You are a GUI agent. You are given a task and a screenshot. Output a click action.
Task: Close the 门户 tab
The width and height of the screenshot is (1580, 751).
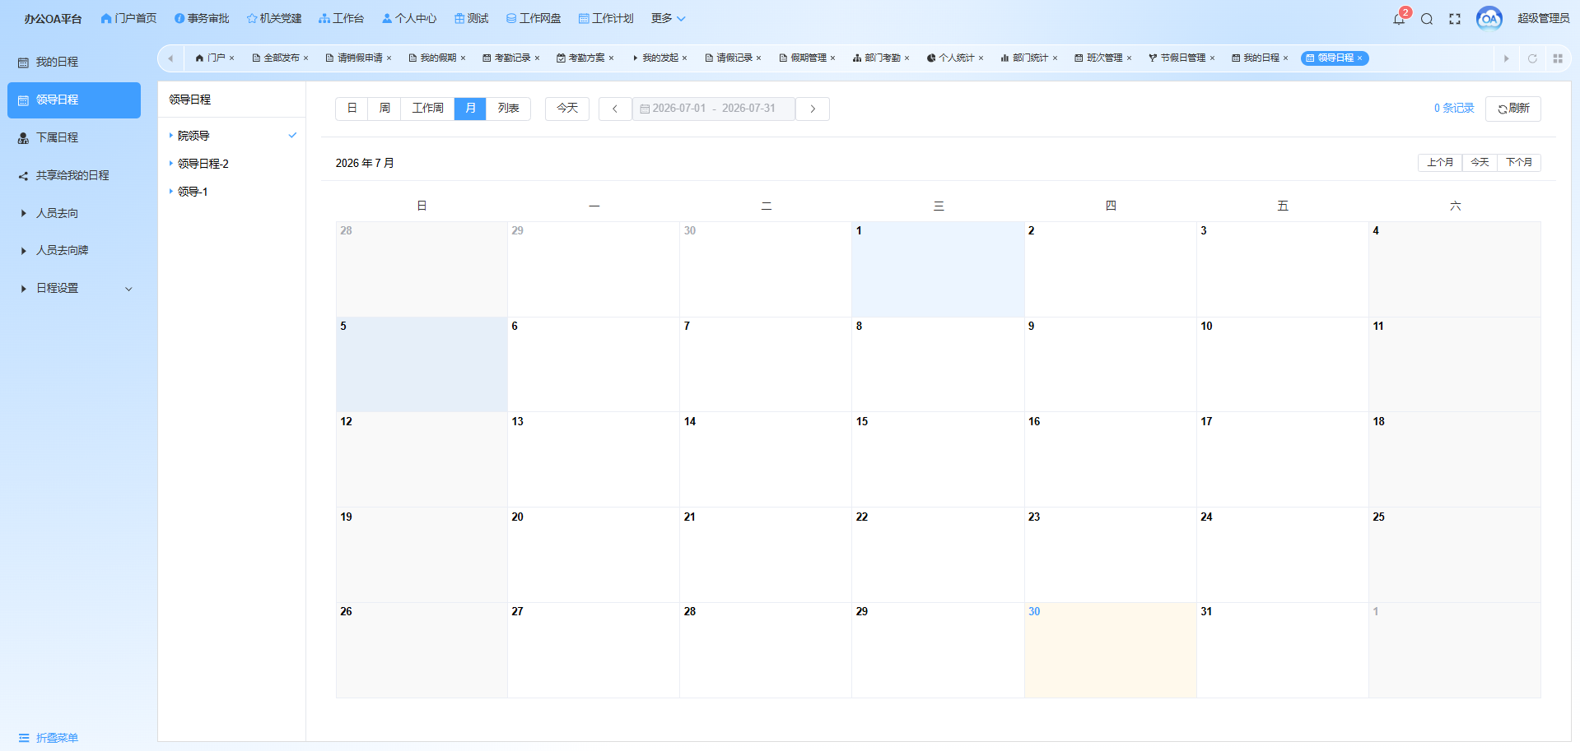pos(232,58)
